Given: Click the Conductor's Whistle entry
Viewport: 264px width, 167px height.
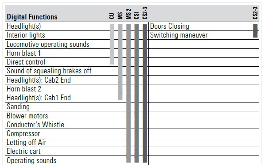Looking at the screenshot, I should click(x=35, y=125).
